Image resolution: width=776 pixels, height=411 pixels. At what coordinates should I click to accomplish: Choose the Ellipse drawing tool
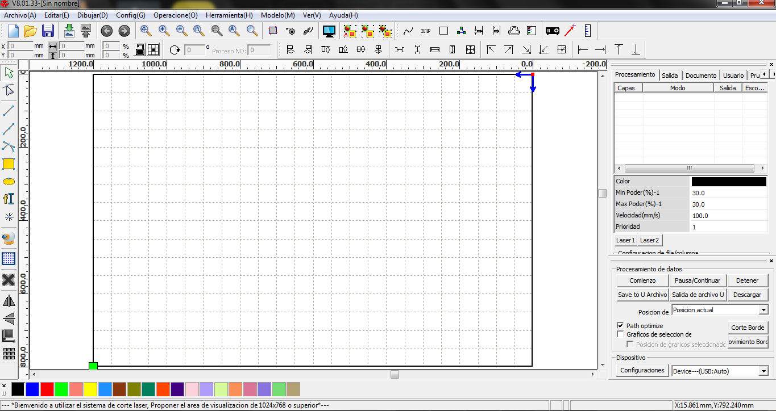9,181
